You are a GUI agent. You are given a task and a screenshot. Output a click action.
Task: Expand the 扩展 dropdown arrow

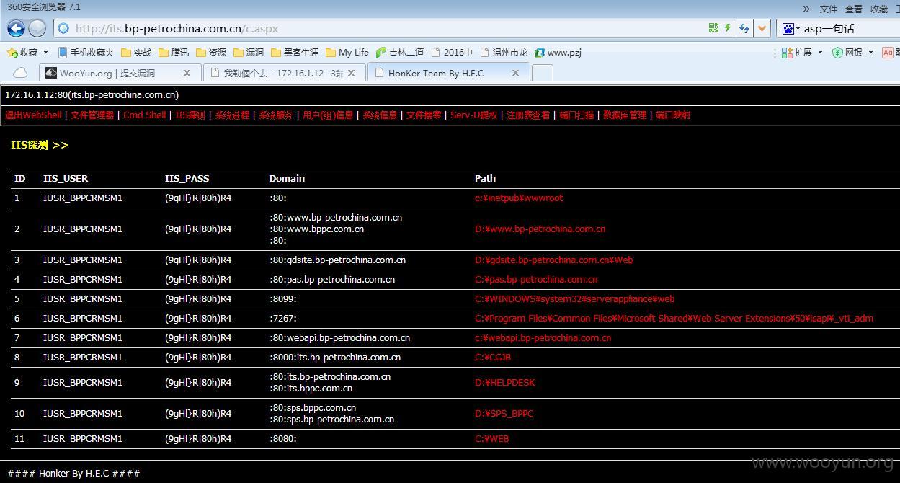(820, 52)
